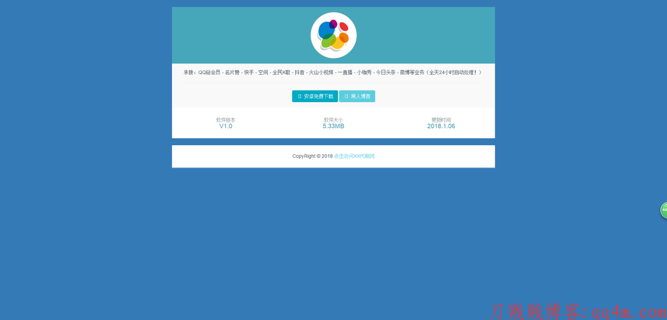Click the service description text starting 承接

tap(332, 72)
